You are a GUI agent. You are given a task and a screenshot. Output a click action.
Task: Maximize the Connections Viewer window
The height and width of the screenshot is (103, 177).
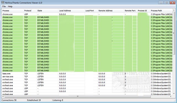(167, 2)
